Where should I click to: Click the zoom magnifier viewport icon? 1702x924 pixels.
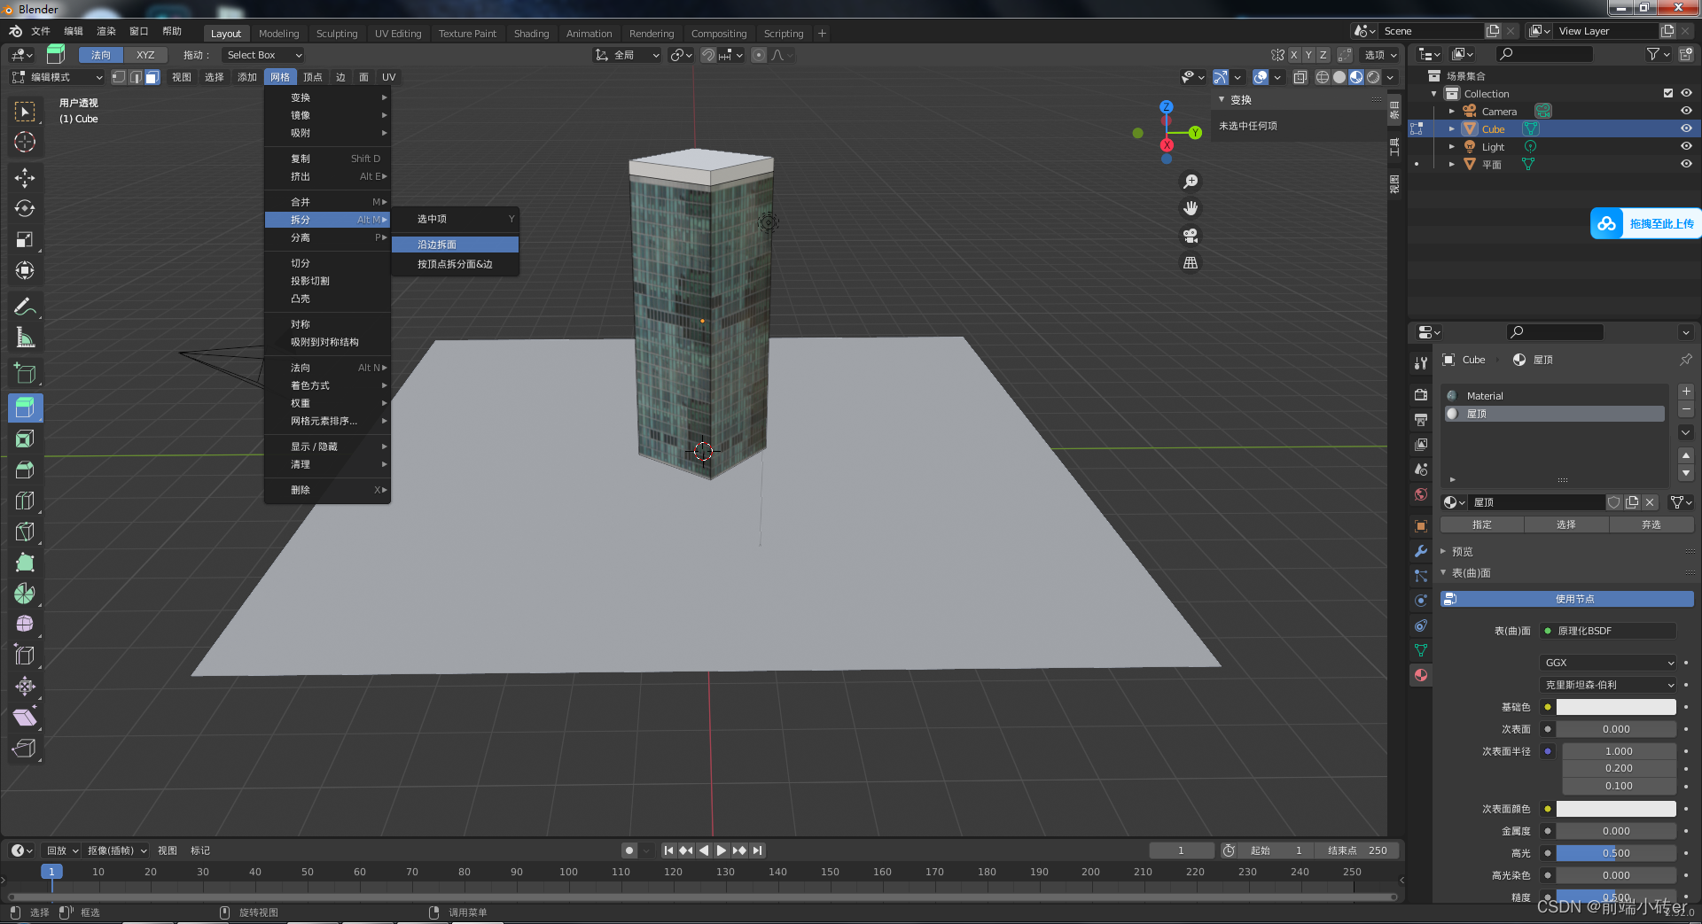(x=1191, y=182)
